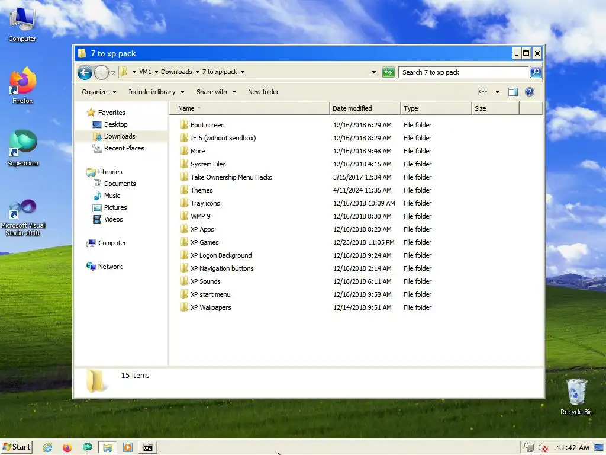606x455 pixels.
Task: Sort by the Date modified column
Action: 365,108
